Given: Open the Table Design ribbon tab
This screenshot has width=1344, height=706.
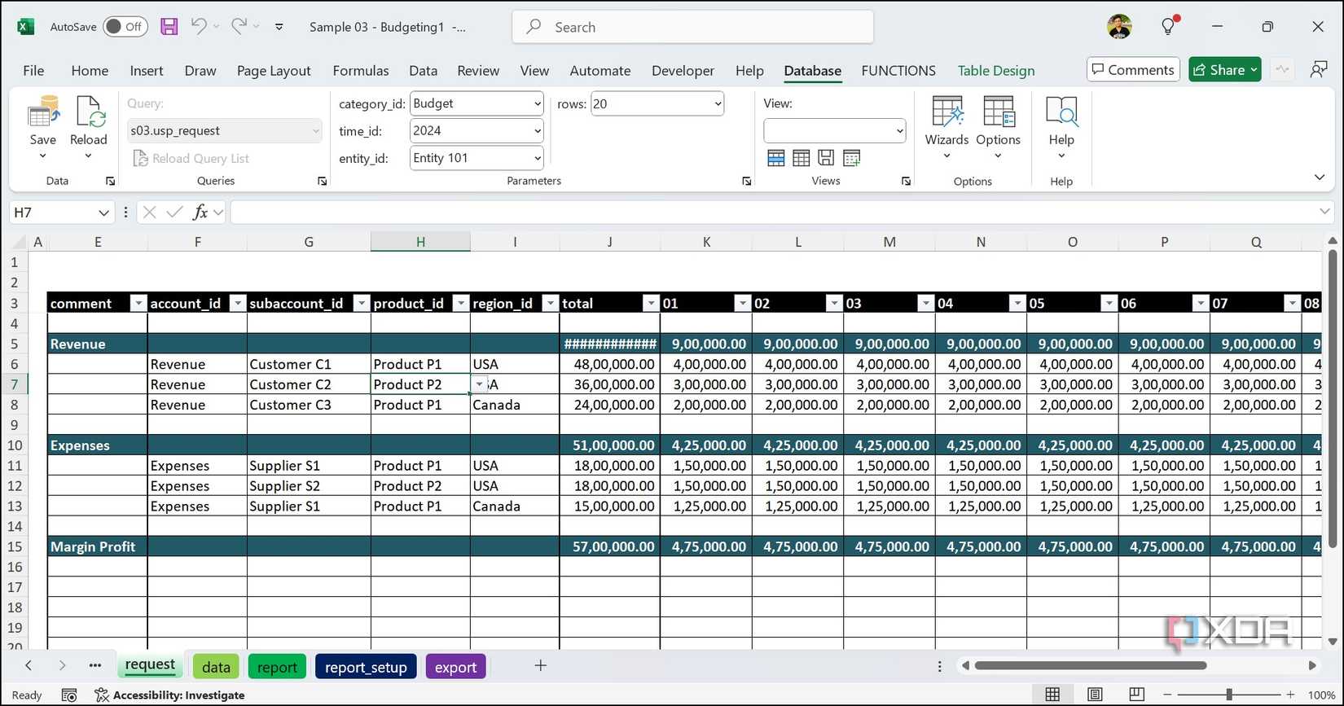Looking at the screenshot, I should (x=996, y=71).
